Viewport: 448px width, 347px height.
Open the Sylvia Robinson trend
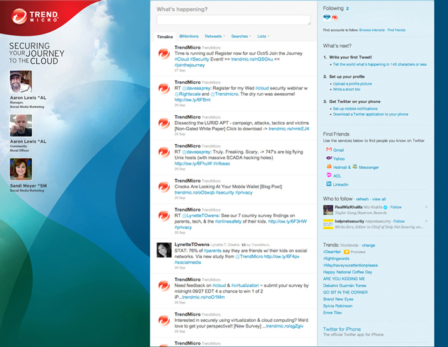[338, 306]
